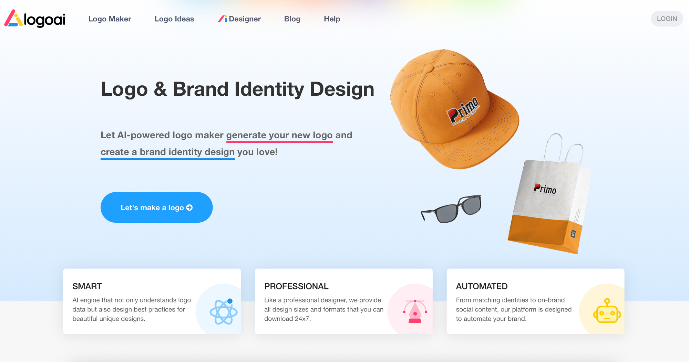Click the underlined generate your new logo text
Screen dimensions: 689x362
point(279,136)
